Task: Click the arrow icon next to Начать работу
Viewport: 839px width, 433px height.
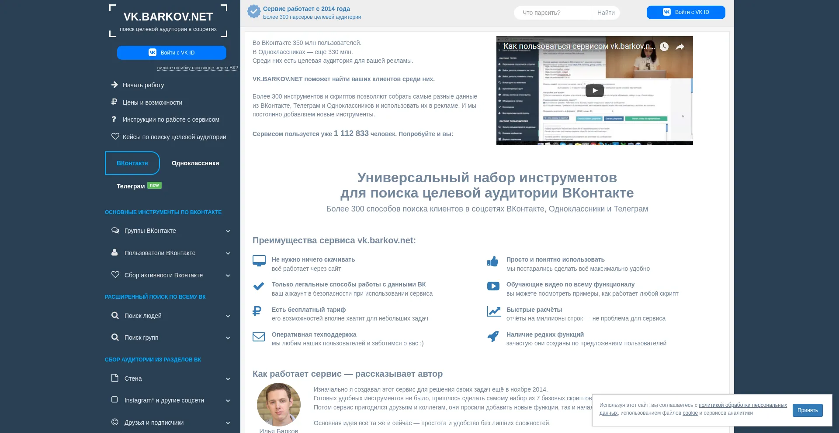Action: (114, 85)
